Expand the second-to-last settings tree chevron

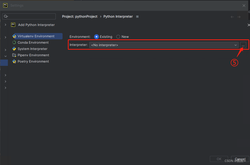[x=5, y=81]
